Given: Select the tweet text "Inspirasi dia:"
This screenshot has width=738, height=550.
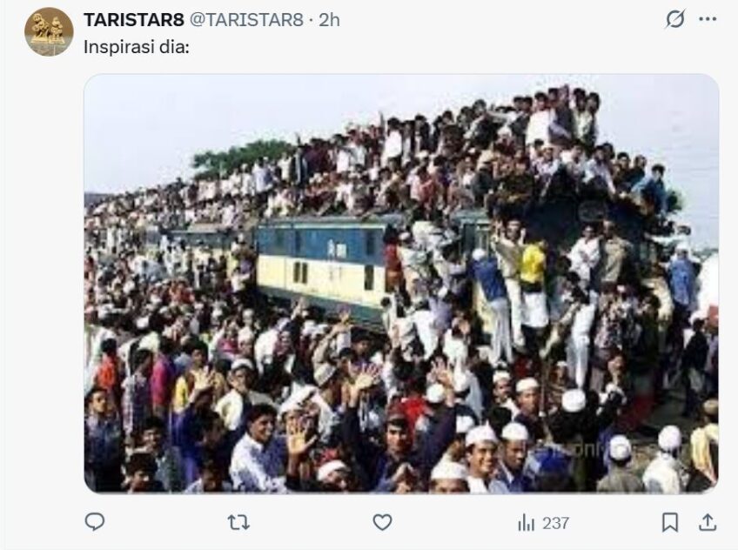Looking at the screenshot, I should pos(136,48).
